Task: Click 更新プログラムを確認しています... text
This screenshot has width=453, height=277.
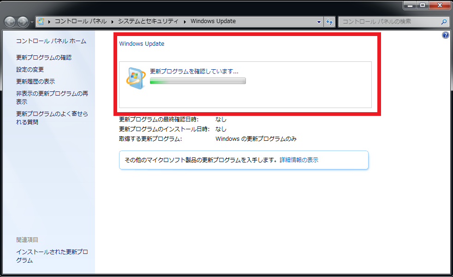Action: pyautogui.click(x=194, y=71)
